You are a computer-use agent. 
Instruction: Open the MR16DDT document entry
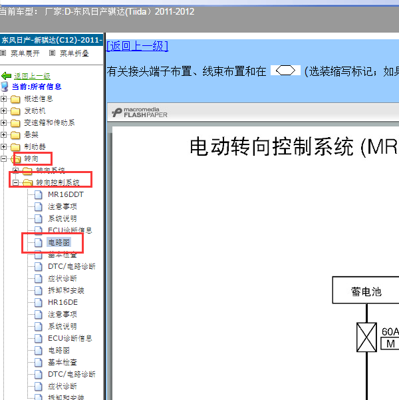(x=66, y=194)
